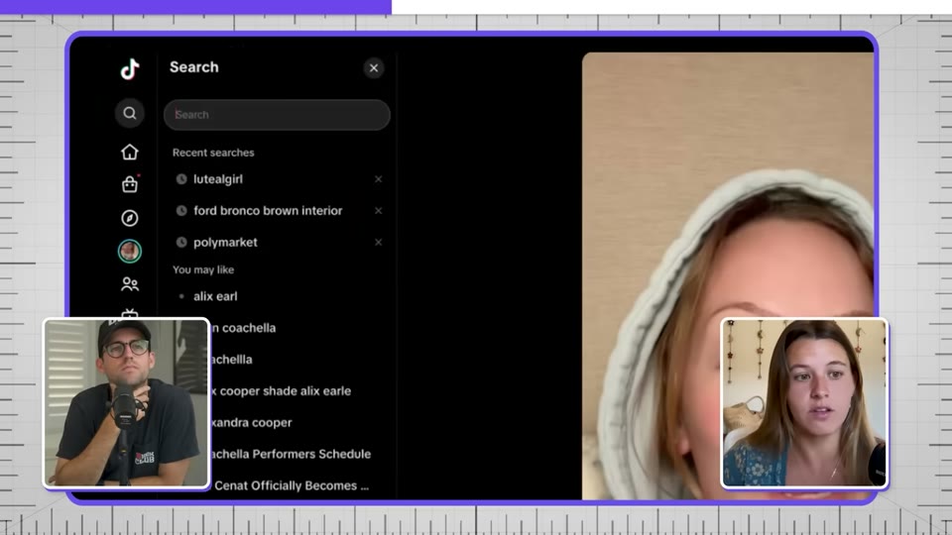Choose suggestion Performers Schedule
Image resolution: width=952 pixels, height=535 pixels.
tap(291, 454)
